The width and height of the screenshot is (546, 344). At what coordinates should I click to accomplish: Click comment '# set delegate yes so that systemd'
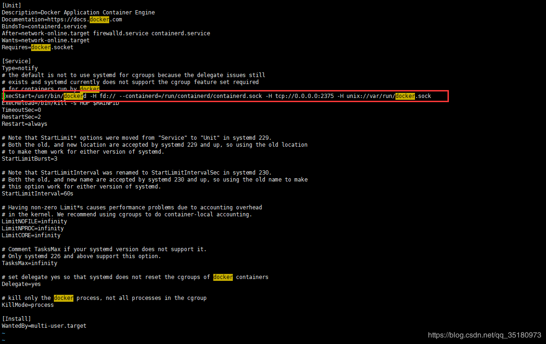point(135,277)
